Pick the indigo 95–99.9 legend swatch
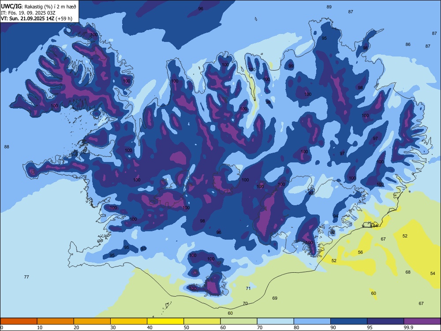The height and width of the screenshot is (331, 441). point(385,321)
